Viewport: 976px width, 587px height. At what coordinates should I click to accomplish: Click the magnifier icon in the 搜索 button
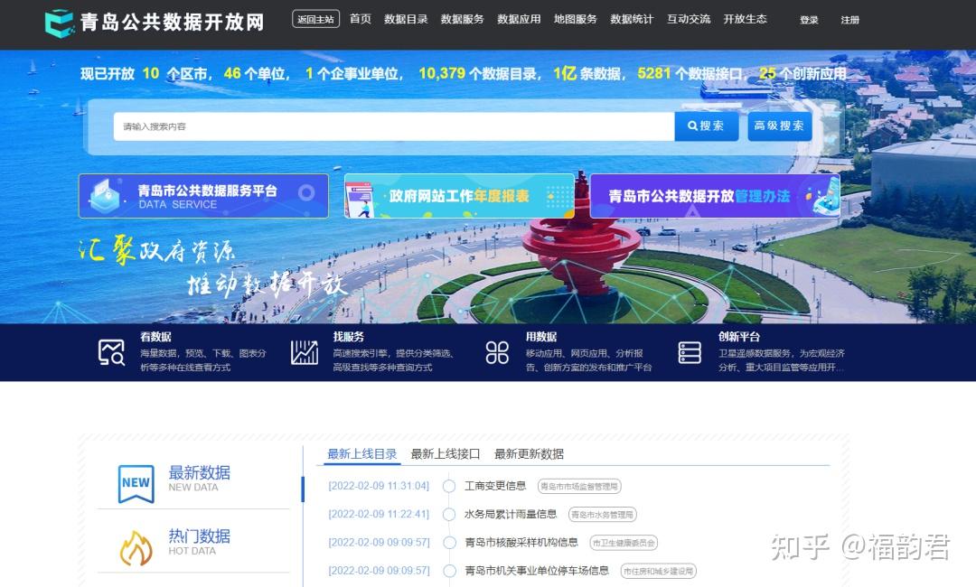(690, 126)
